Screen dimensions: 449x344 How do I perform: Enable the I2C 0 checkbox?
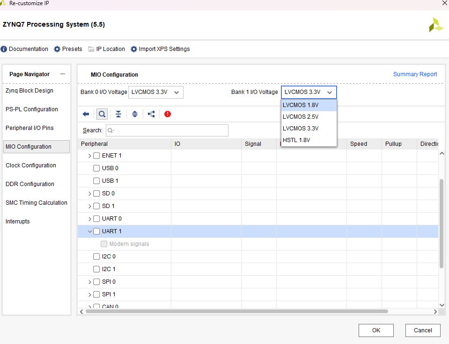tap(96, 257)
